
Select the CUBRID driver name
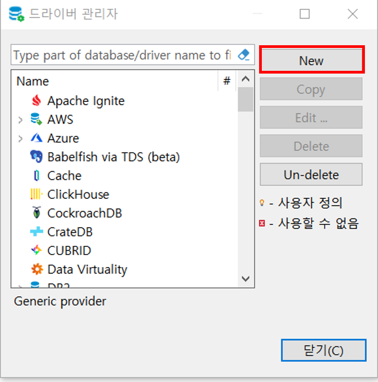(x=69, y=251)
